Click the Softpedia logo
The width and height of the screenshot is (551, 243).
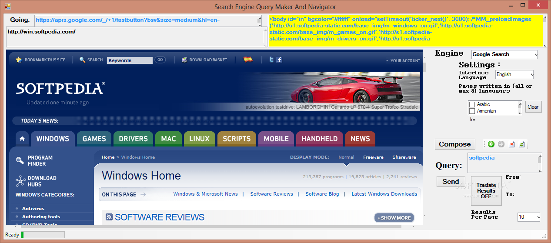click(x=60, y=88)
